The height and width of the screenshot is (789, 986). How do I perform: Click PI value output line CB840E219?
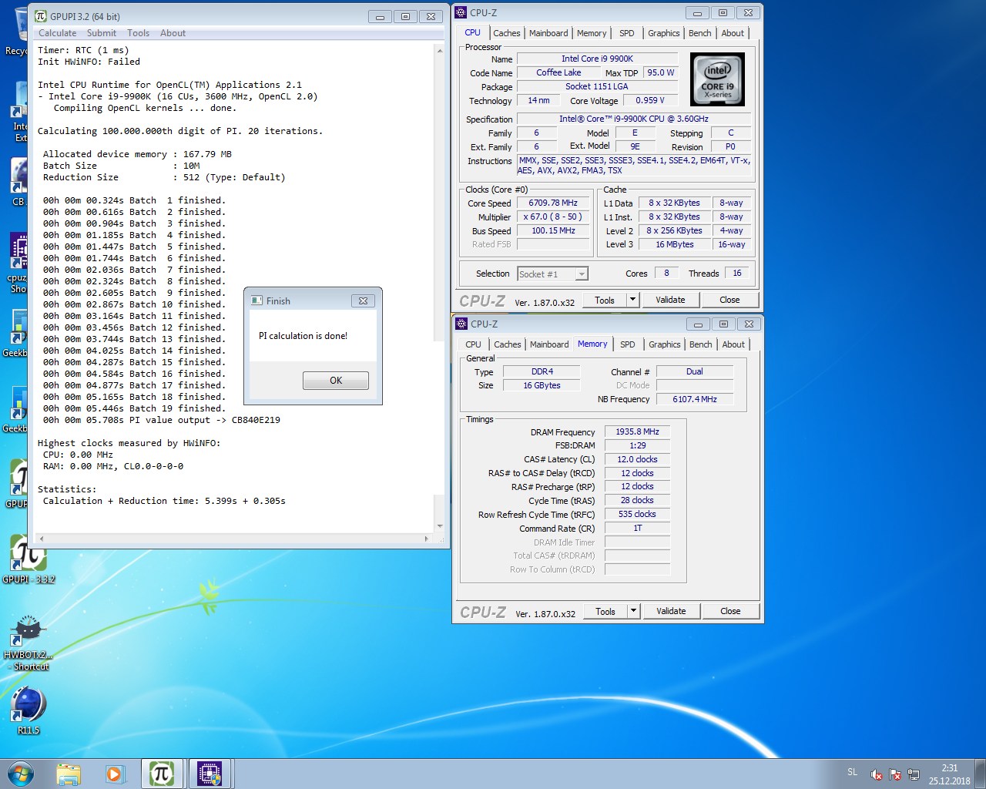tap(162, 421)
